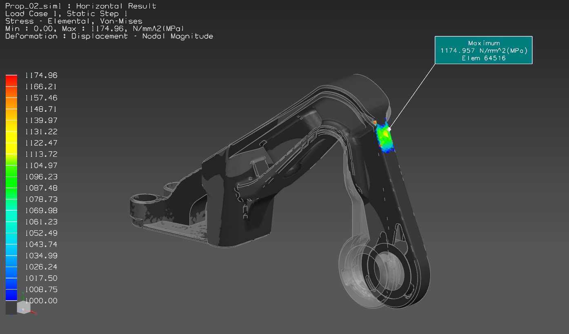Screen dimensions: 569x334
Task: Click the legend value 1026.24
Action: tap(41, 267)
